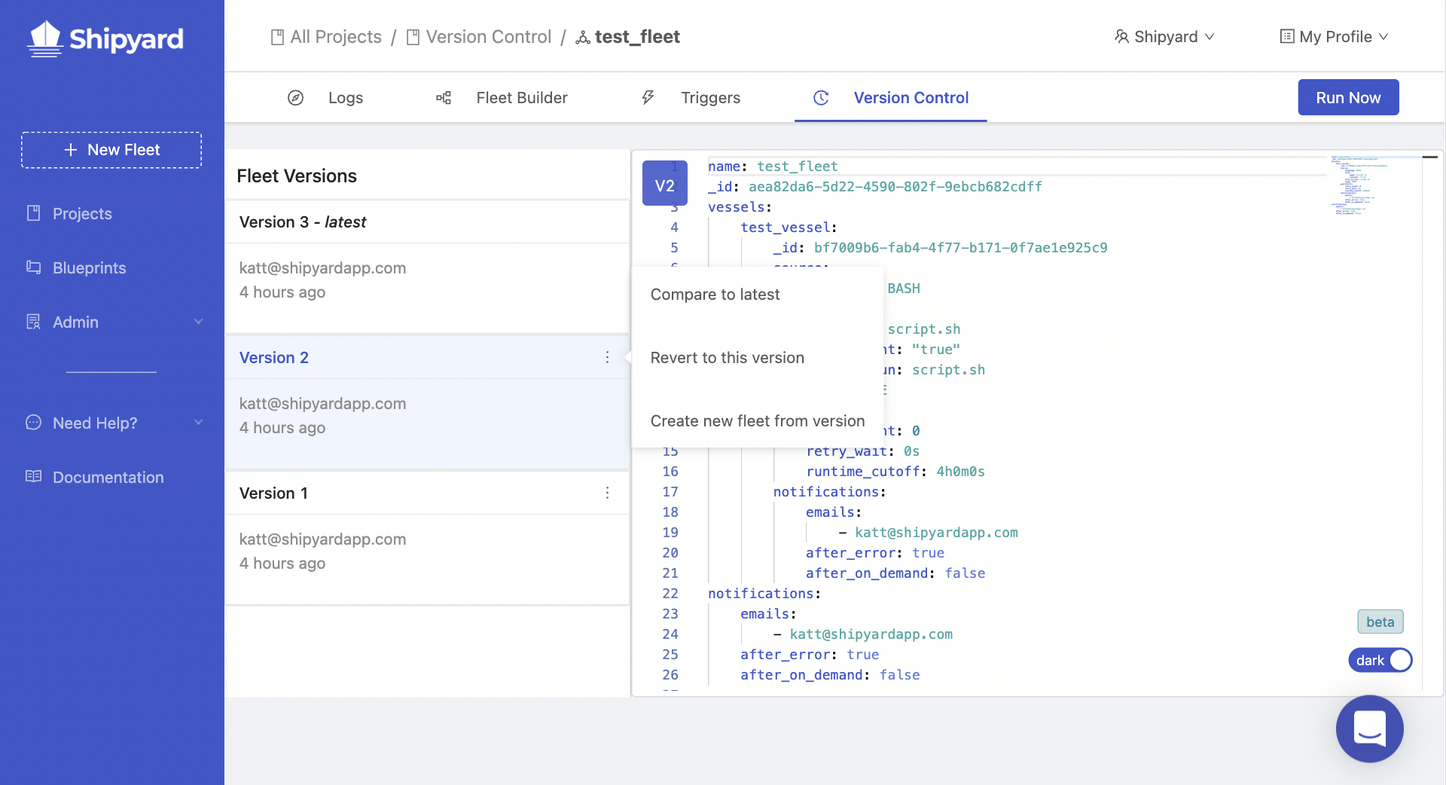Click the beta label badge

coord(1380,622)
